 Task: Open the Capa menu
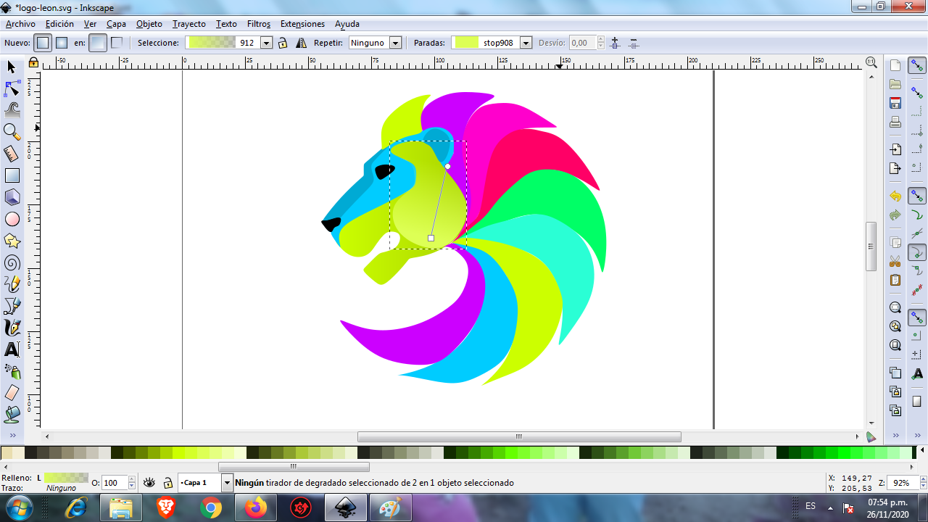[116, 24]
